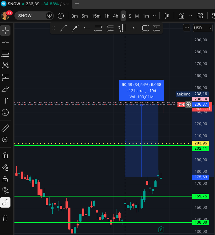Toggle hide all drawings eye icon

click(x=5, y=190)
